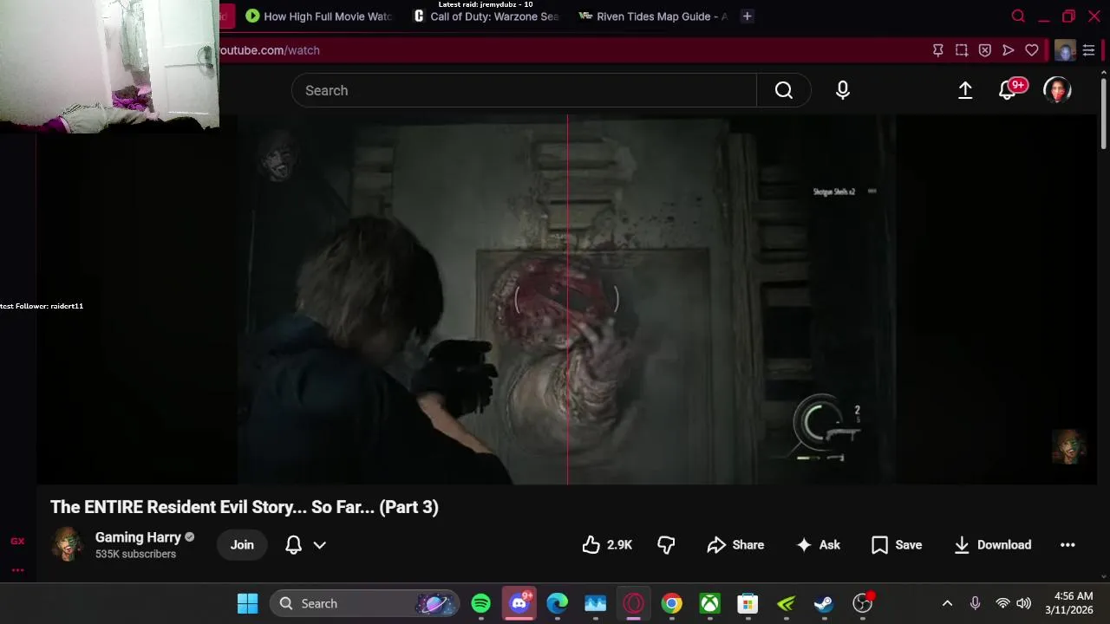
Task: Open Google Chrome from taskbar
Action: 672,603
